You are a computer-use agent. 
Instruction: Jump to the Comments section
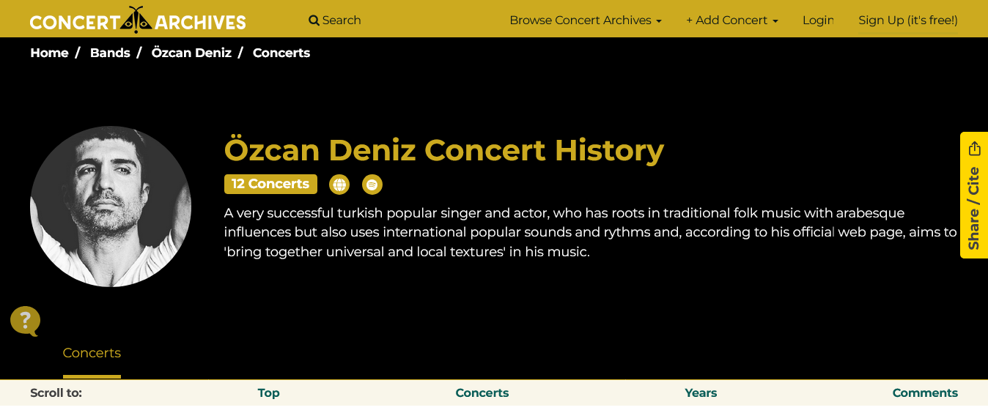[x=925, y=392]
